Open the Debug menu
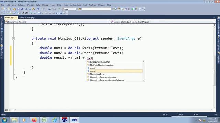Image resolution: width=220 pixels, height=123 pixels. (x=45, y=5)
